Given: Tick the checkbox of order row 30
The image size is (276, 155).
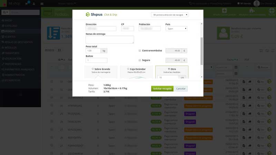Looking at the screenshot, I should click(52, 105).
